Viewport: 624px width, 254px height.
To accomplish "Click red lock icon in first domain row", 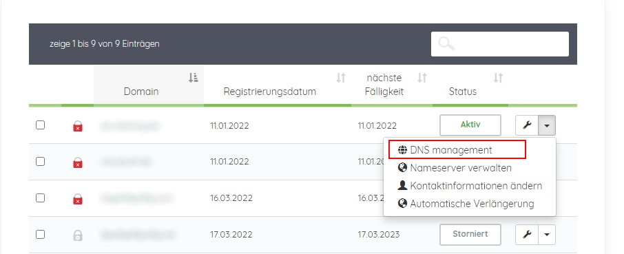I will [78, 127].
